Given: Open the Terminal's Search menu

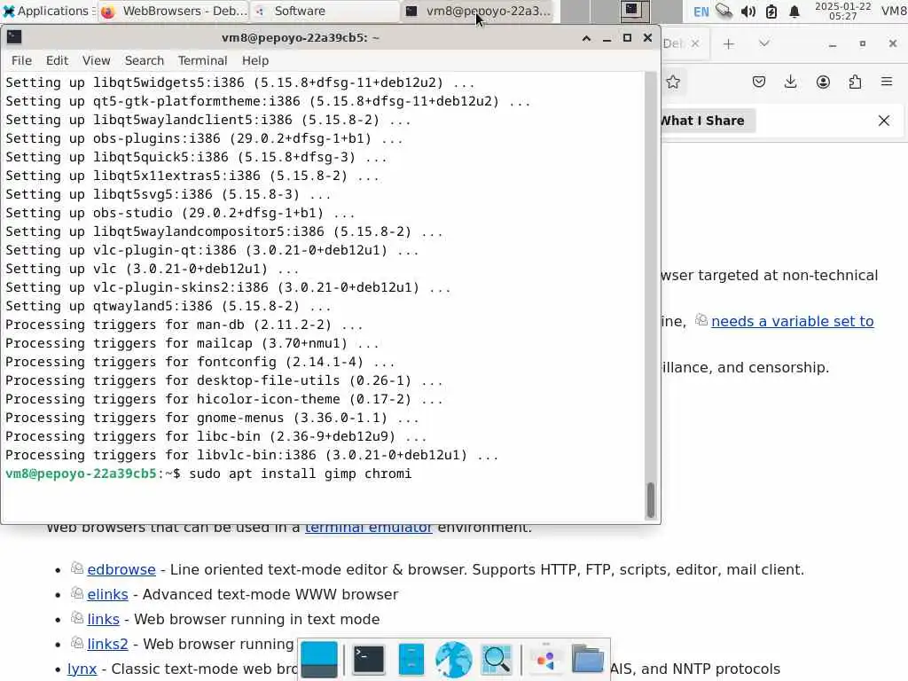Looking at the screenshot, I should 145,60.
